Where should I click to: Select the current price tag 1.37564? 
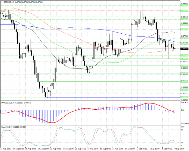click(184, 49)
